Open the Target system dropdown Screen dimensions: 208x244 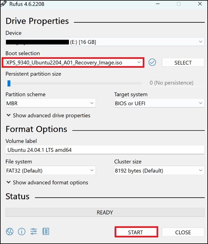159,103
